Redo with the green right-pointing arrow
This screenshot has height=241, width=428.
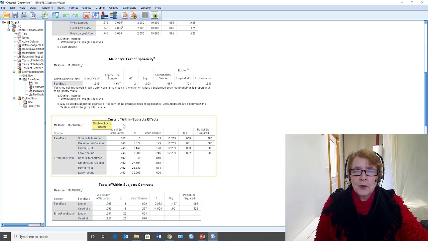pos(75,15)
